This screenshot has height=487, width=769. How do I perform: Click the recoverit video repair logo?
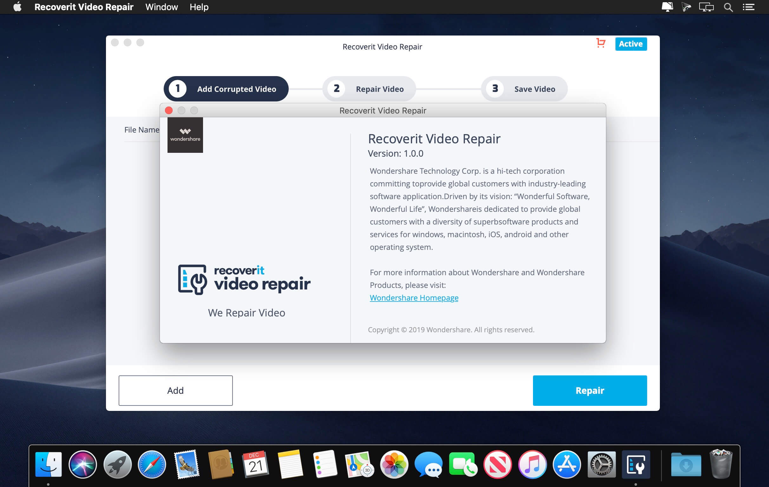[244, 279]
